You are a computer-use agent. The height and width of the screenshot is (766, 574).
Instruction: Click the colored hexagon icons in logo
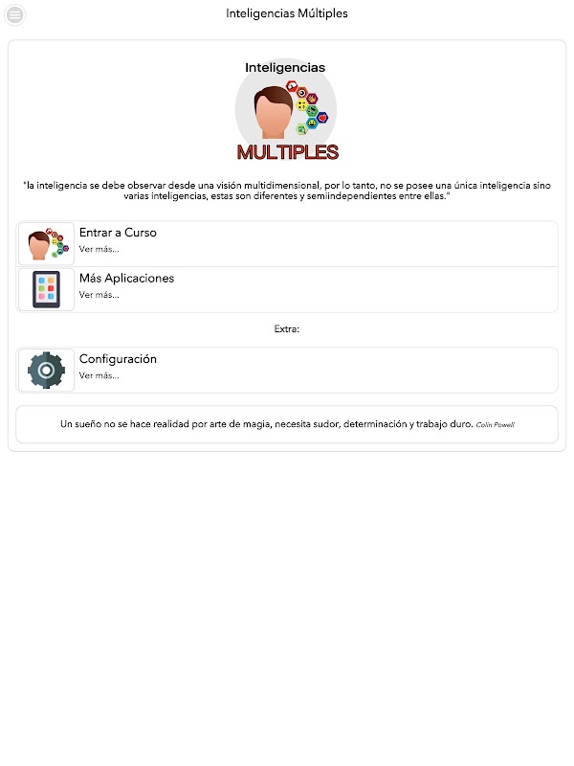click(x=307, y=108)
